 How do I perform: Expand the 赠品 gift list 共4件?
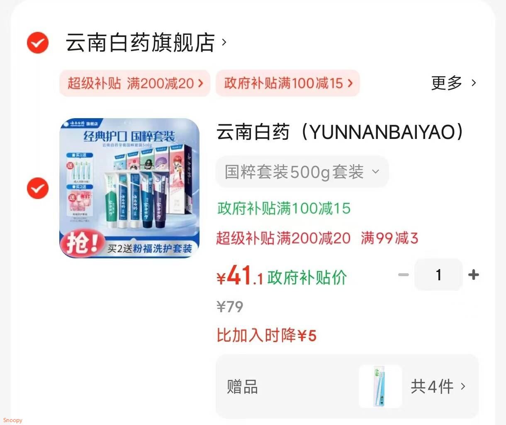tap(347, 386)
